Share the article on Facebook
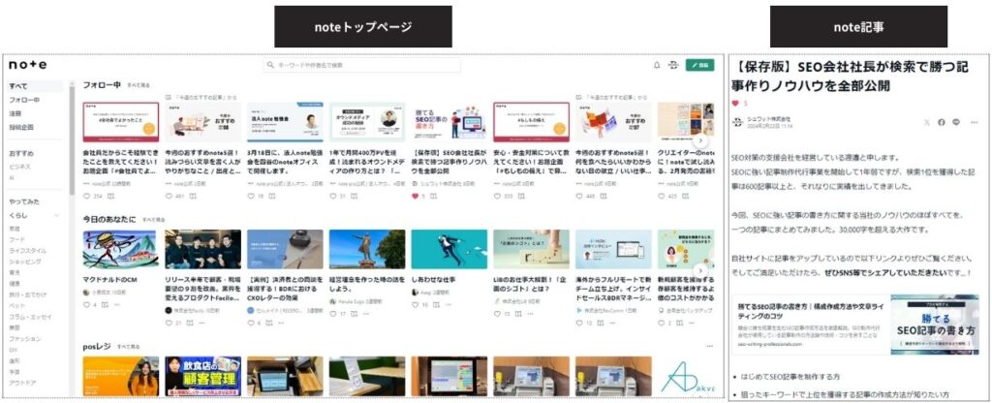This screenshot has height=403, width=992. tap(941, 122)
